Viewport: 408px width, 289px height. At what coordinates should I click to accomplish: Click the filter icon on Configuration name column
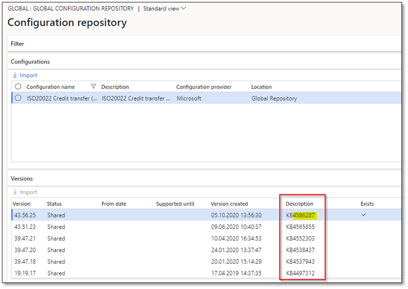(x=94, y=87)
